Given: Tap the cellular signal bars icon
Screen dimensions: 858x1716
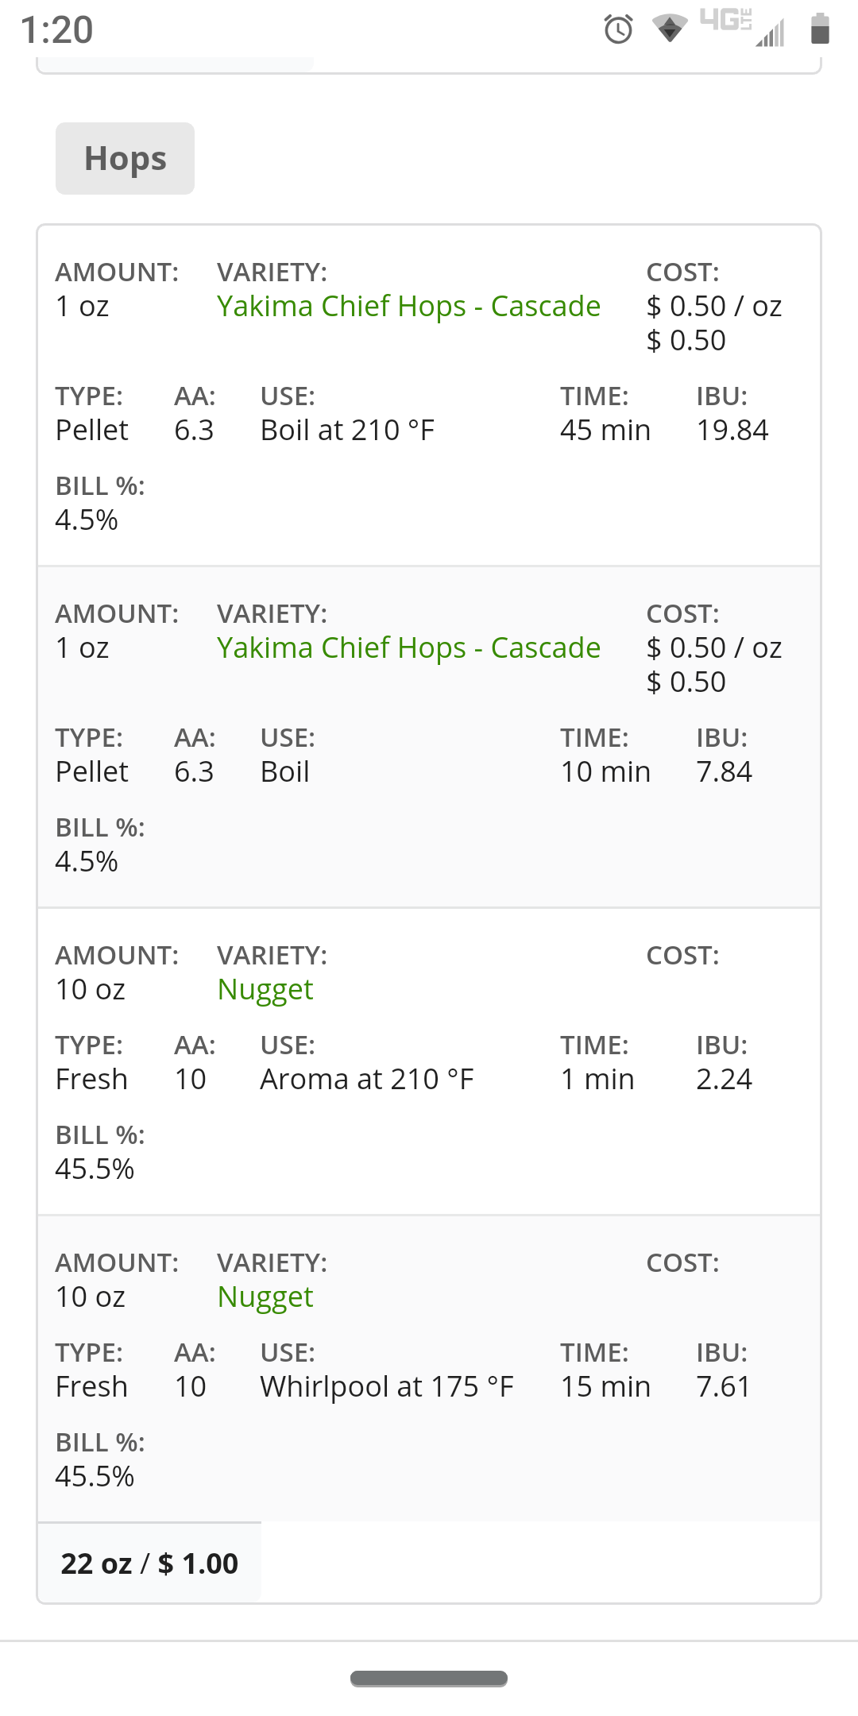Looking at the screenshot, I should pos(770,33).
